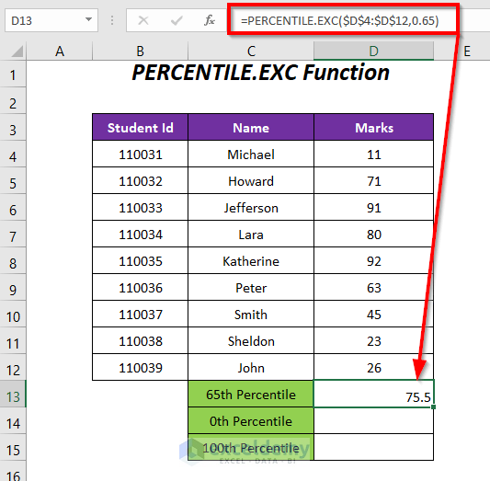The width and height of the screenshot is (490, 481).
Task: Select the John name cell
Action: [x=251, y=368]
